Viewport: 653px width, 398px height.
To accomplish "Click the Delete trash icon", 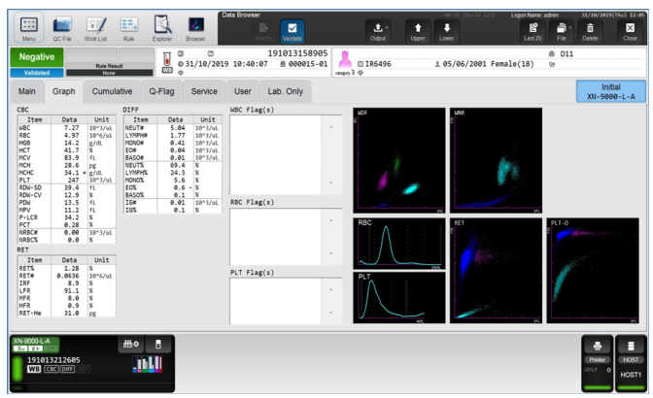I will (x=590, y=31).
